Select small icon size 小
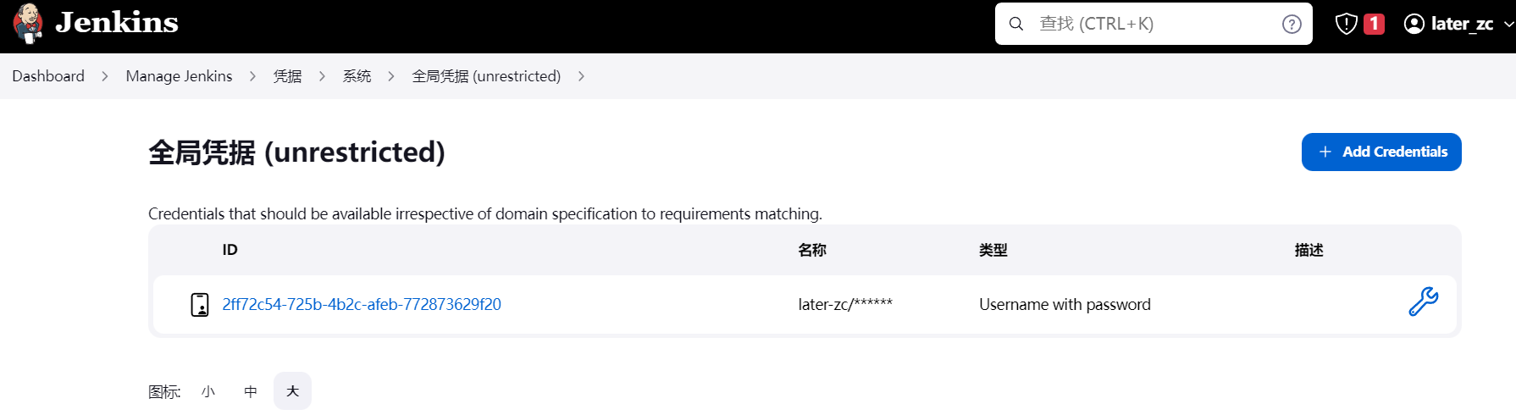 click(x=208, y=391)
